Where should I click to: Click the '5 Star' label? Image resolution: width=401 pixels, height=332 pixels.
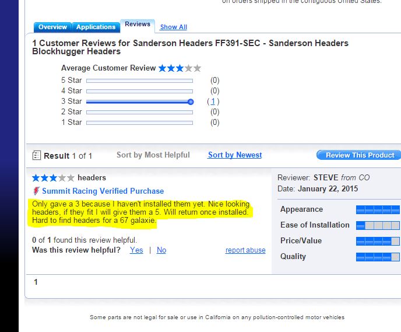[71, 81]
